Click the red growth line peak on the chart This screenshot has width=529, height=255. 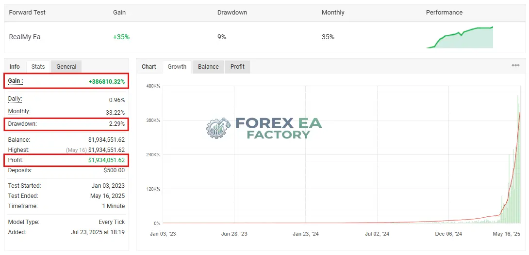520,113
